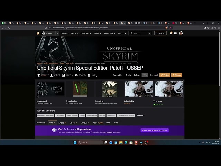Click the Nexus Mods search field
This screenshot has width=221, height=166.
pos(140,33)
